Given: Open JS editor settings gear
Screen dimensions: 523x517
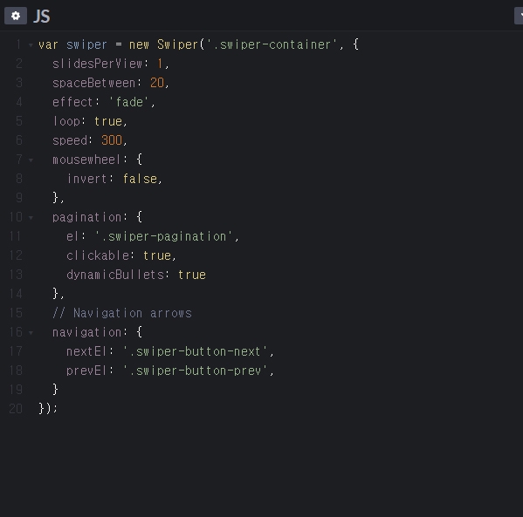Looking at the screenshot, I should click(16, 16).
